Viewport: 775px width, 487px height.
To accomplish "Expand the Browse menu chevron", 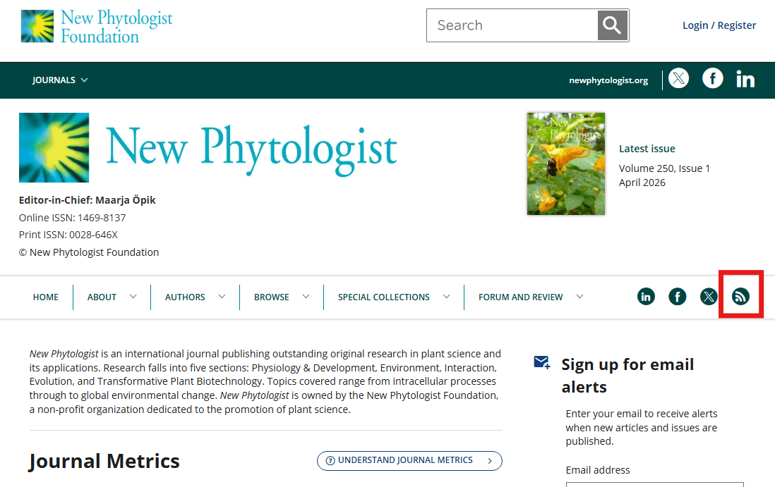I will click(306, 297).
